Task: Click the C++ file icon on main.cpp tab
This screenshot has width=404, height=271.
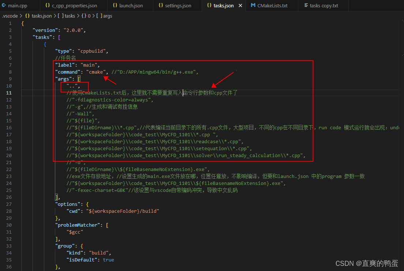Action: 5,5
